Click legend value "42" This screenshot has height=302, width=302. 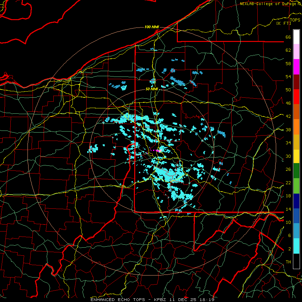pyautogui.click(x=288, y=116)
